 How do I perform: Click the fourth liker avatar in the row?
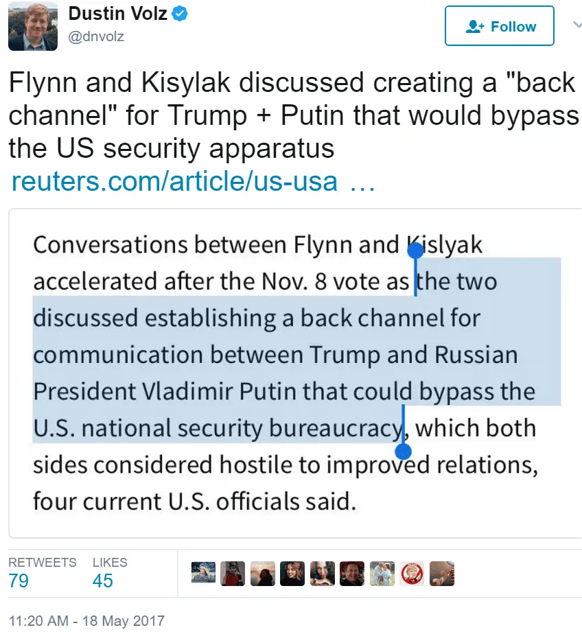[x=292, y=574]
